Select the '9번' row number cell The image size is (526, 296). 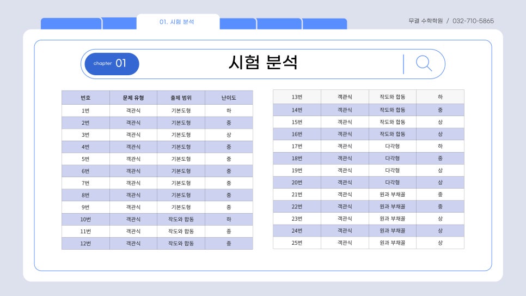click(85, 207)
